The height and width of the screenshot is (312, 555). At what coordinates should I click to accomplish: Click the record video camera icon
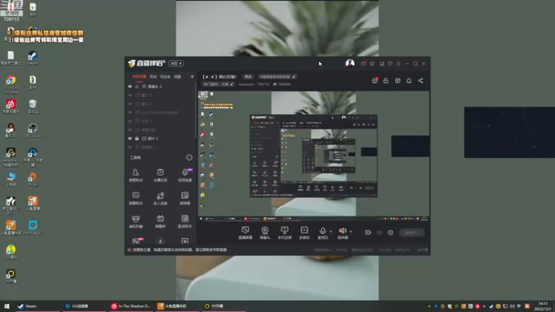pos(368,232)
